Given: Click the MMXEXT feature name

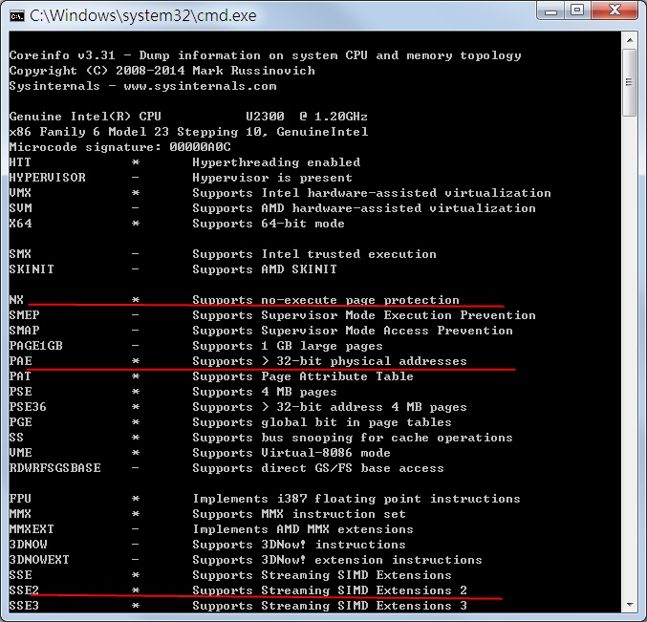Looking at the screenshot, I should [32, 529].
